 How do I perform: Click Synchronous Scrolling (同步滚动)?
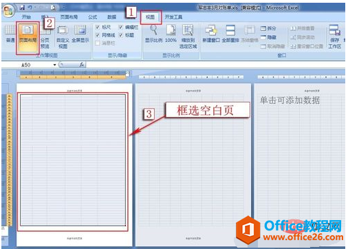[x=303, y=37]
